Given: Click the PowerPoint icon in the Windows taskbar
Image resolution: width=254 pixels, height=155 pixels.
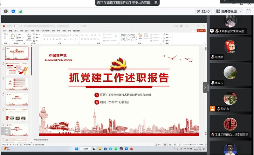Looking at the screenshot, I should pyautogui.click(x=132, y=149).
